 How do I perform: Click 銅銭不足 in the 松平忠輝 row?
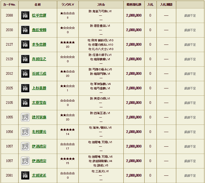[x=190, y=15]
